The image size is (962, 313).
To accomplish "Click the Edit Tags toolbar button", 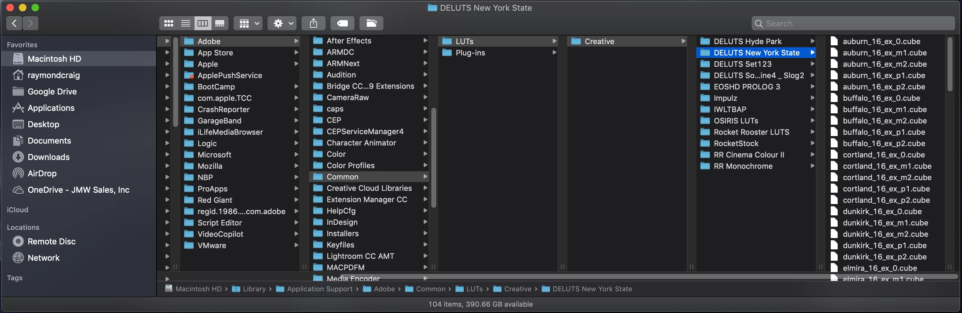I will [342, 23].
